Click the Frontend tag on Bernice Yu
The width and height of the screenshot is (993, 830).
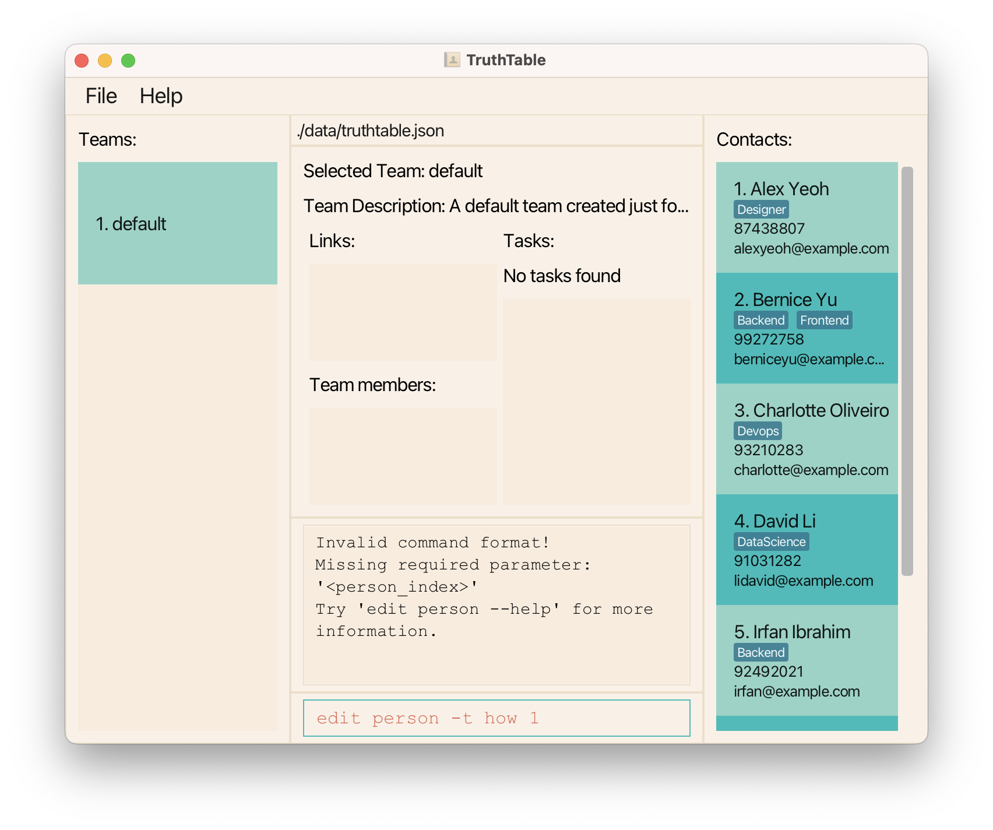[x=824, y=320]
